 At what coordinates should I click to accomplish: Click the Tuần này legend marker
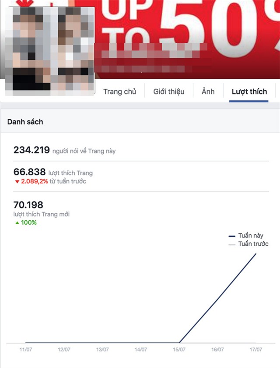(x=232, y=236)
